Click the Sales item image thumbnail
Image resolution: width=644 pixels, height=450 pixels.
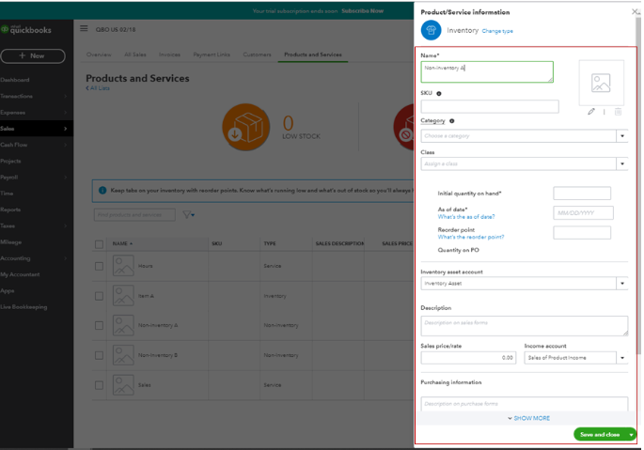click(x=123, y=385)
